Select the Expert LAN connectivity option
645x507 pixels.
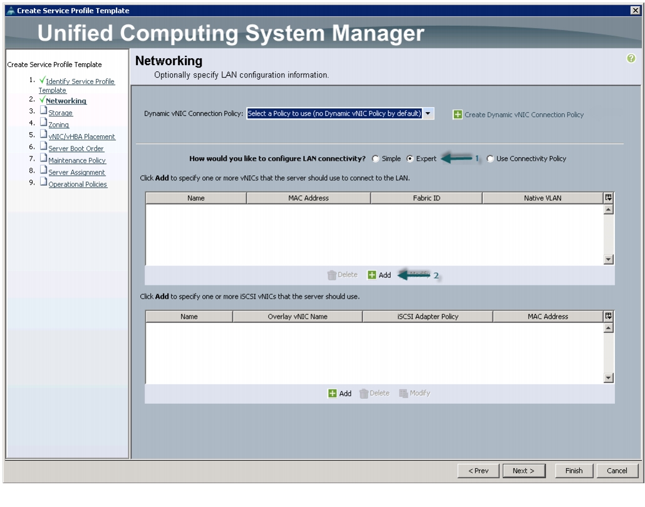[x=410, y=159]
